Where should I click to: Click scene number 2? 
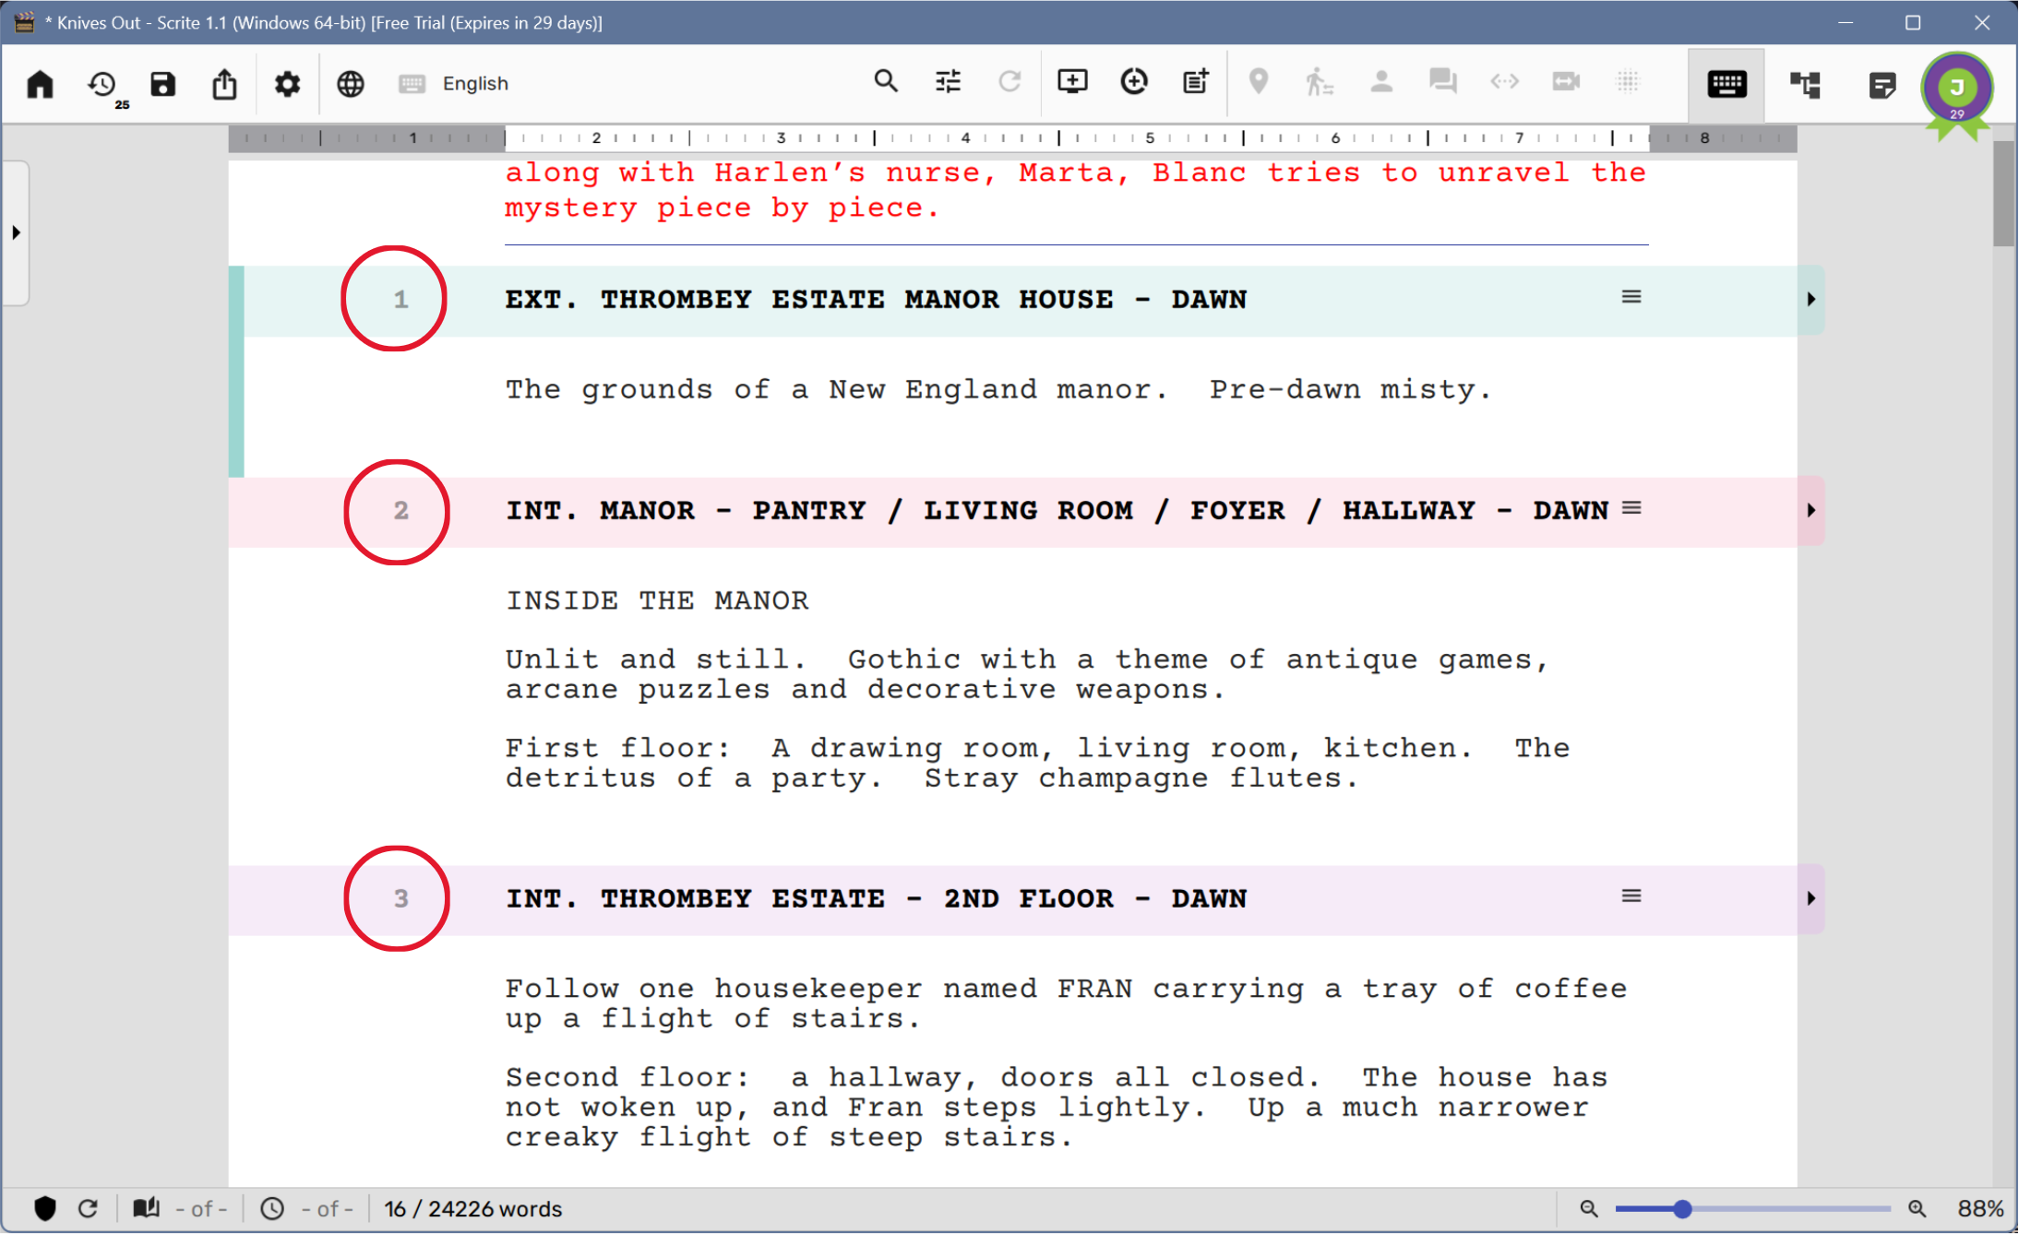point(400,510)
